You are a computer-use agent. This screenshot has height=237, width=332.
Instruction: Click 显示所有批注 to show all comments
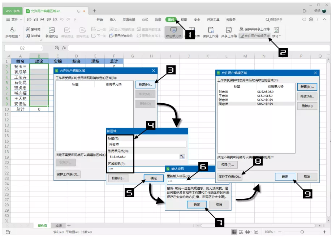121,36
